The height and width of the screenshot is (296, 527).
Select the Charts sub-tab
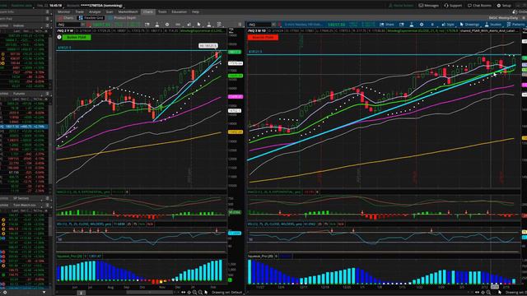tap(66, 18)
